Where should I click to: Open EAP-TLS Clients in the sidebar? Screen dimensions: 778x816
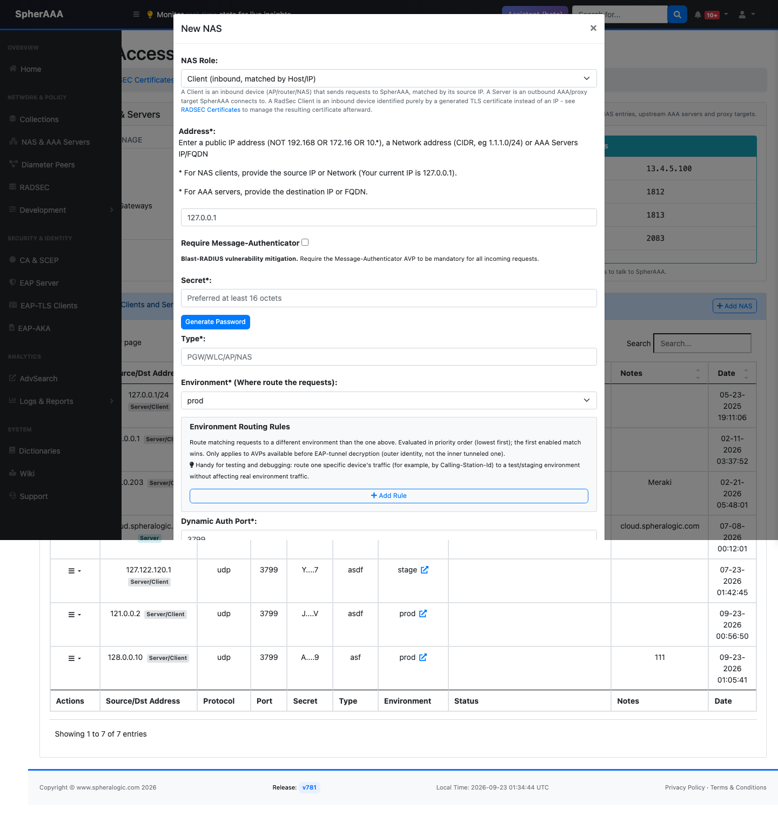49,306
